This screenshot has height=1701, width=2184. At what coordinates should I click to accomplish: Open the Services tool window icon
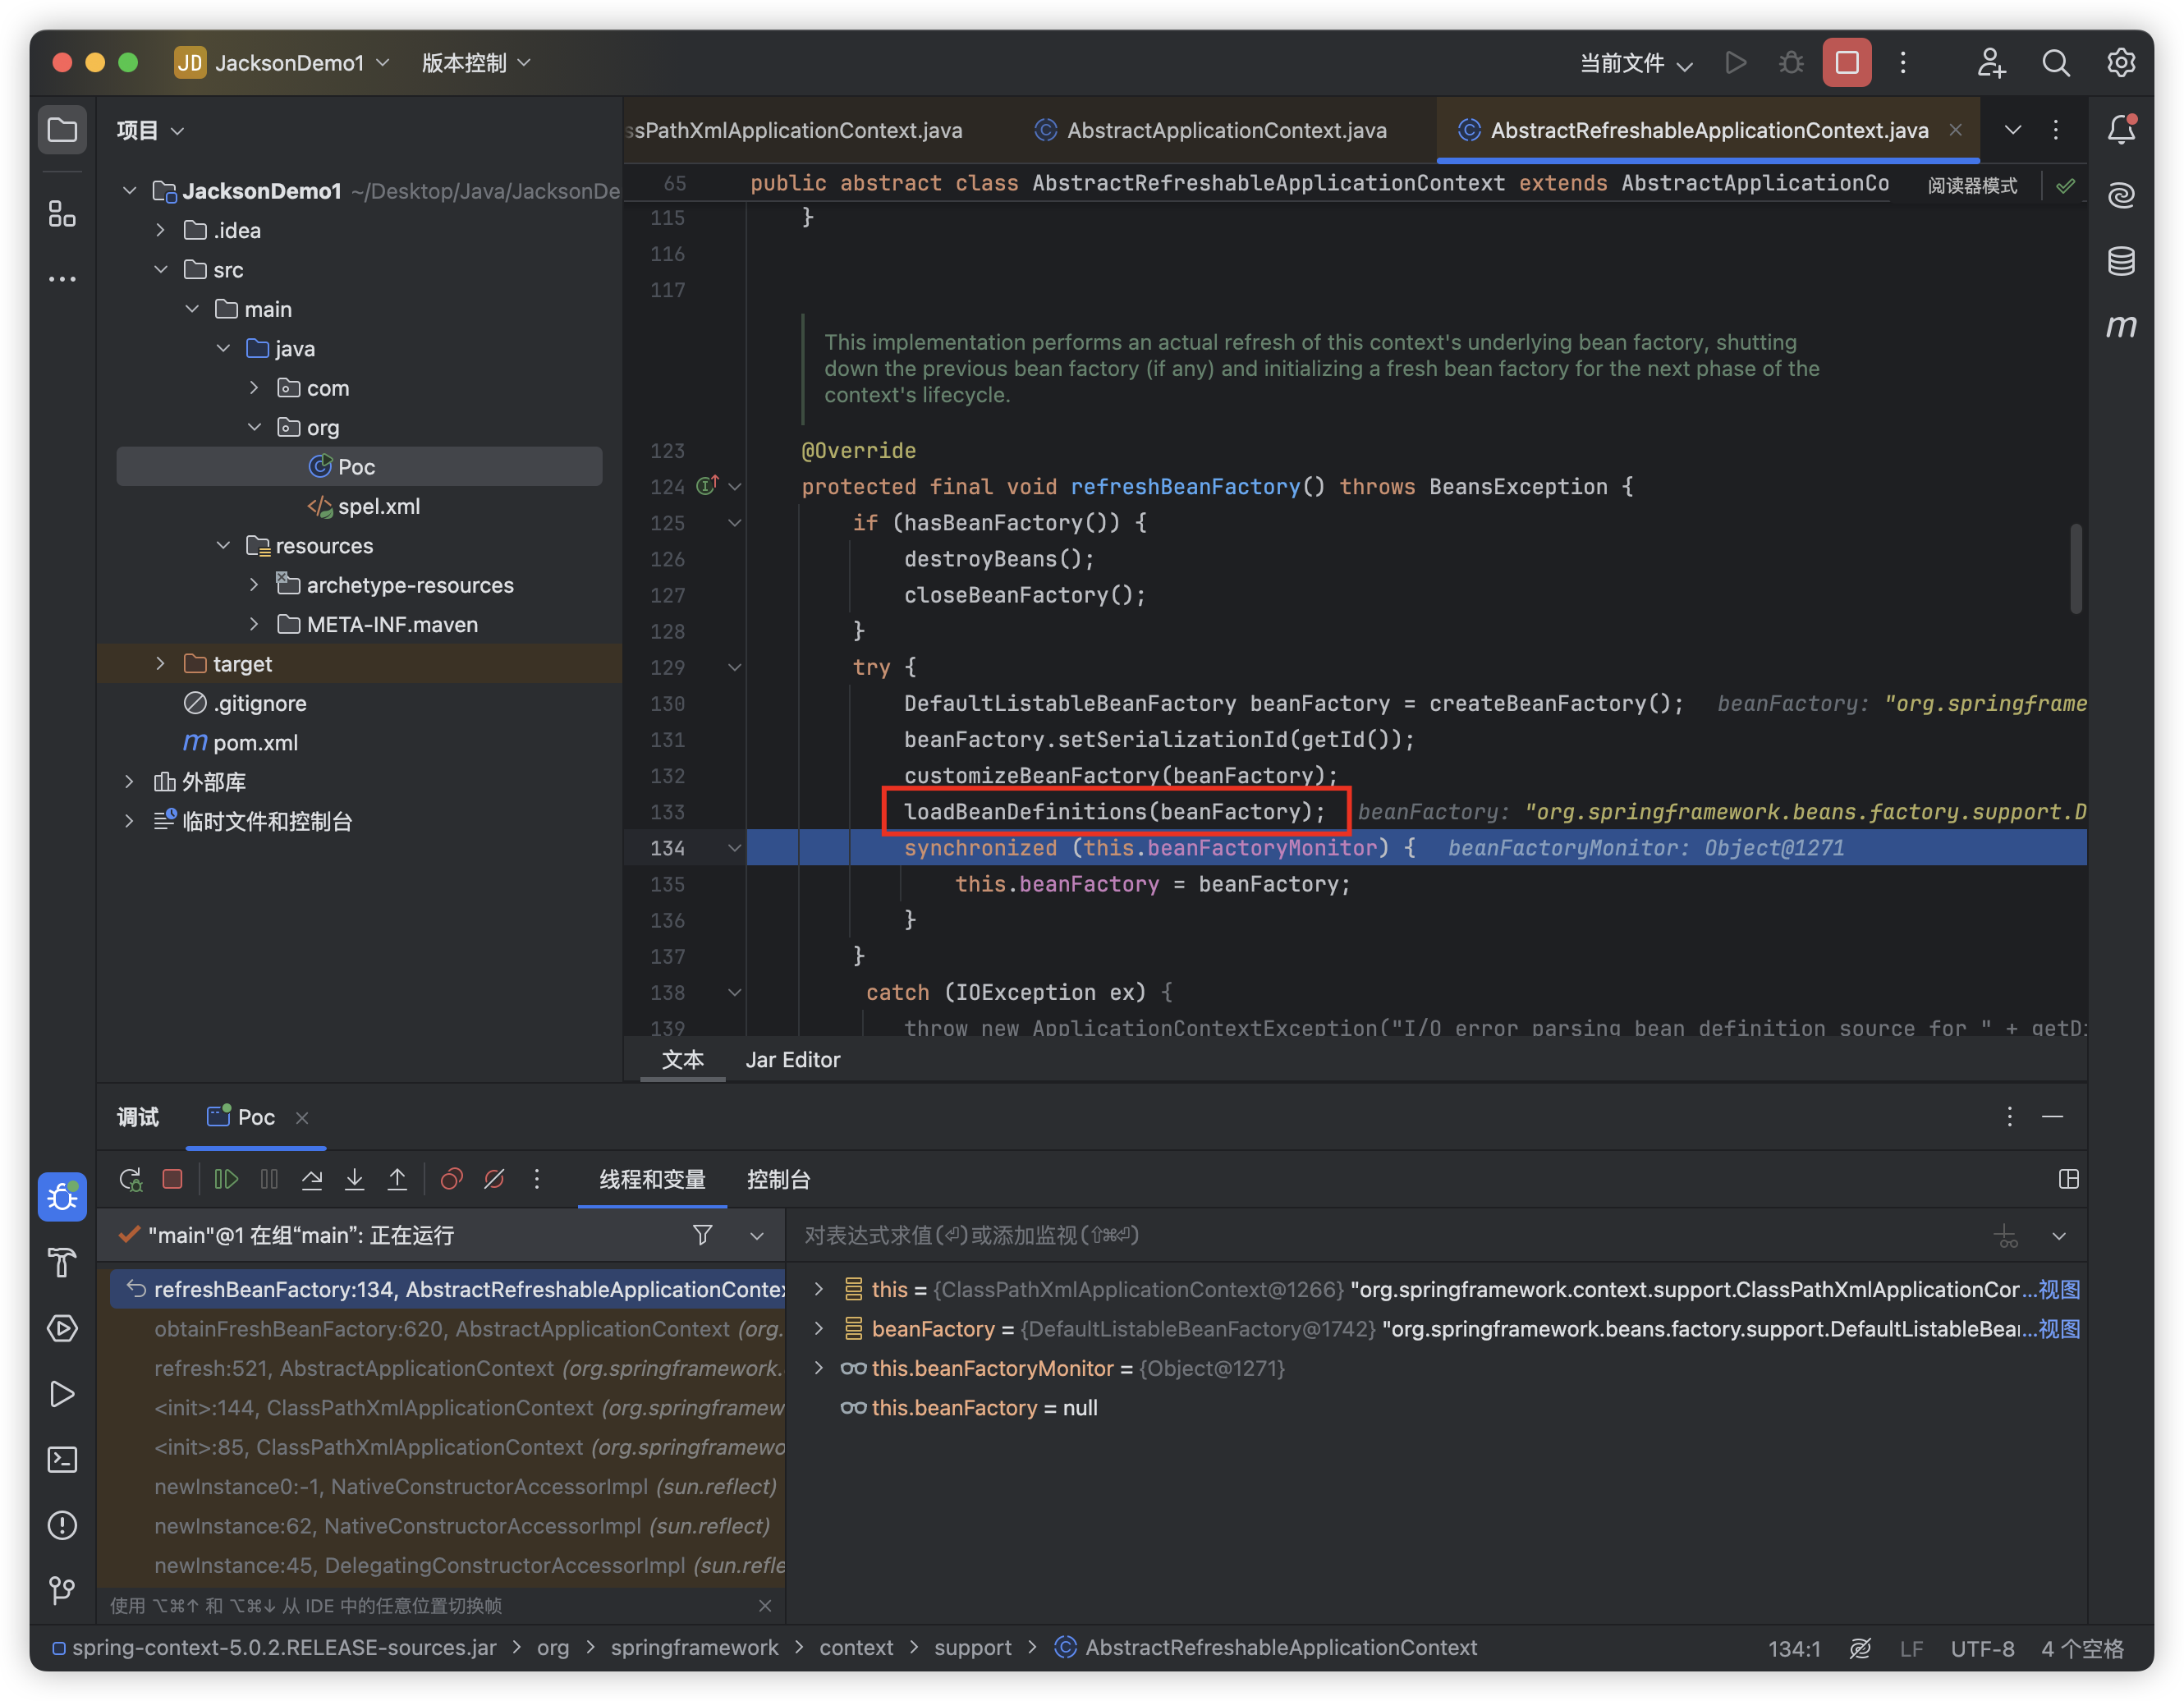point(62,1328)
